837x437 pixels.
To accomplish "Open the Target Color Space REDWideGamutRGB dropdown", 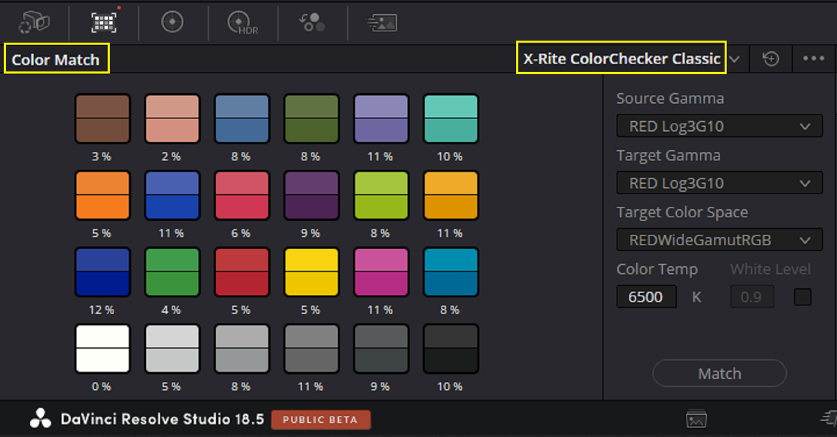I will [x=719, y=240].
